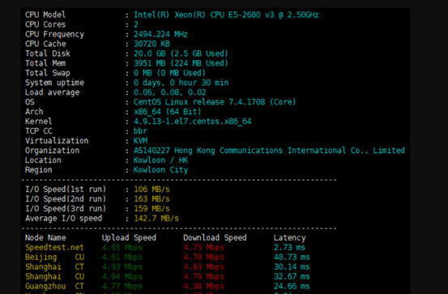Select TCP CC value bbr
Image resolution: width=448 pixels, height=294 pixels.
click(x=140, y=131)
